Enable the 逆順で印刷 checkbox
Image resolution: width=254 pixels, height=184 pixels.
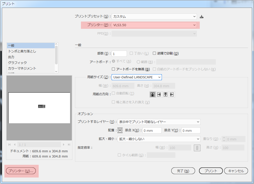point(154,53)
